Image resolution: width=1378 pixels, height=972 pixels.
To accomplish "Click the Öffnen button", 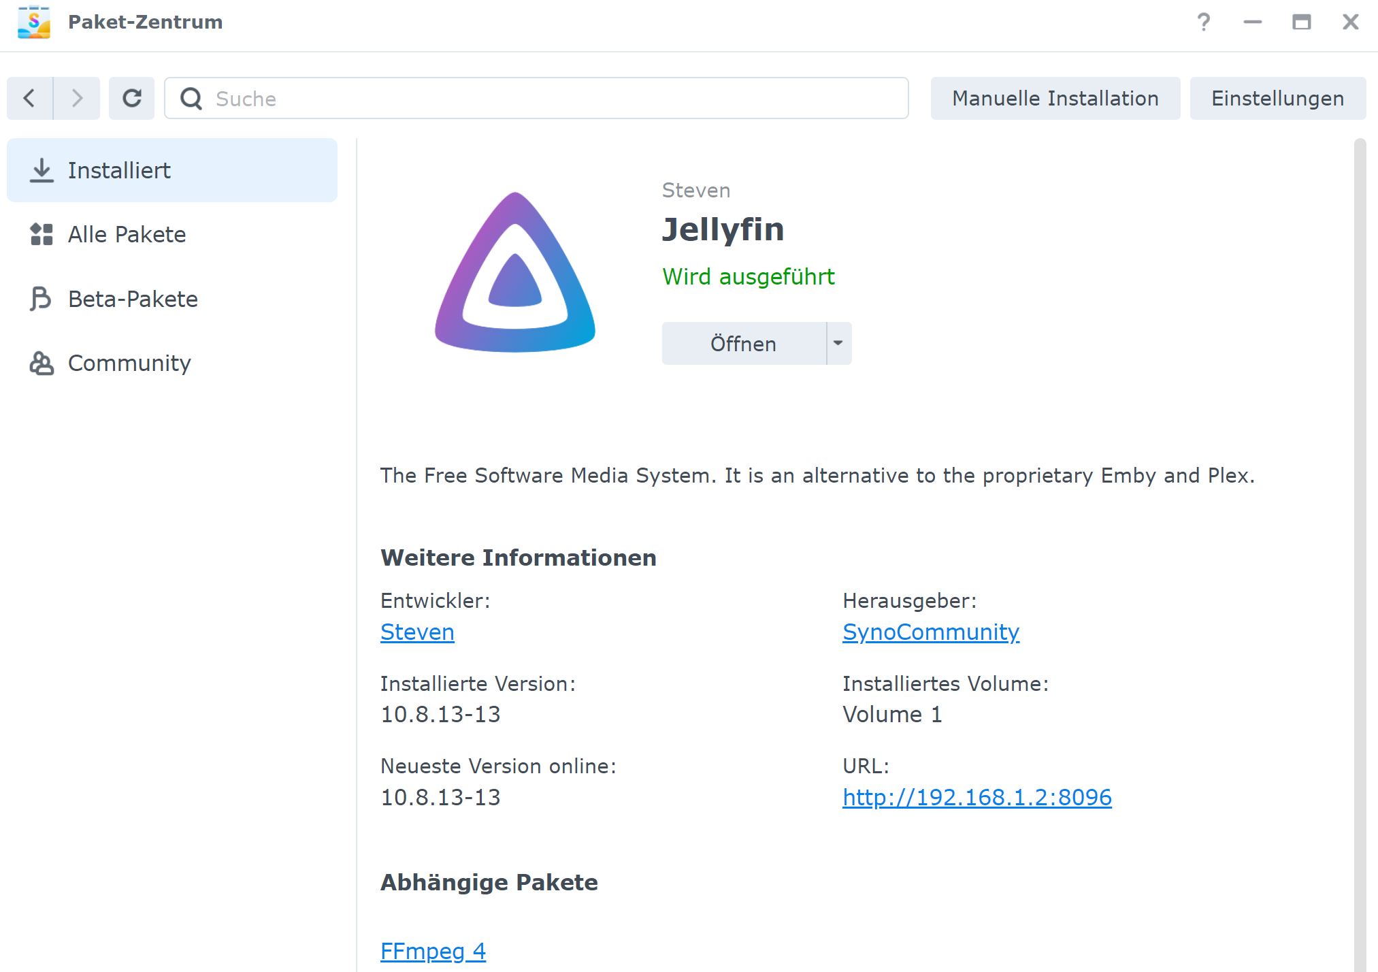I will point(743,343).
